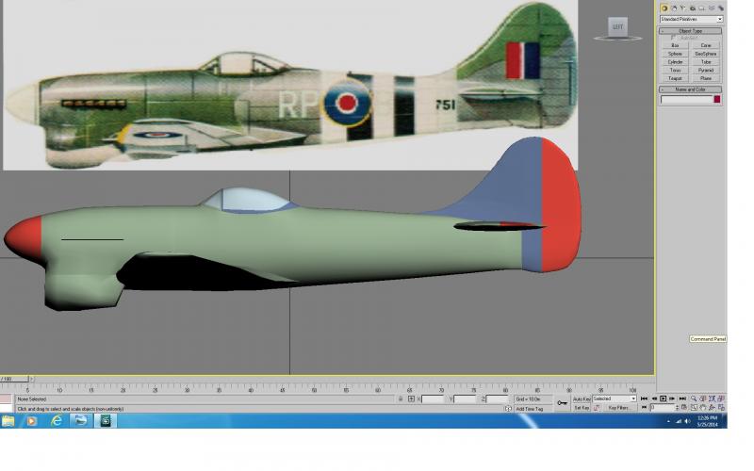Create a Cylinder primitive
The width and height of the screenshot is (754, 471).
pyautogui.click(x=675, y=61)
